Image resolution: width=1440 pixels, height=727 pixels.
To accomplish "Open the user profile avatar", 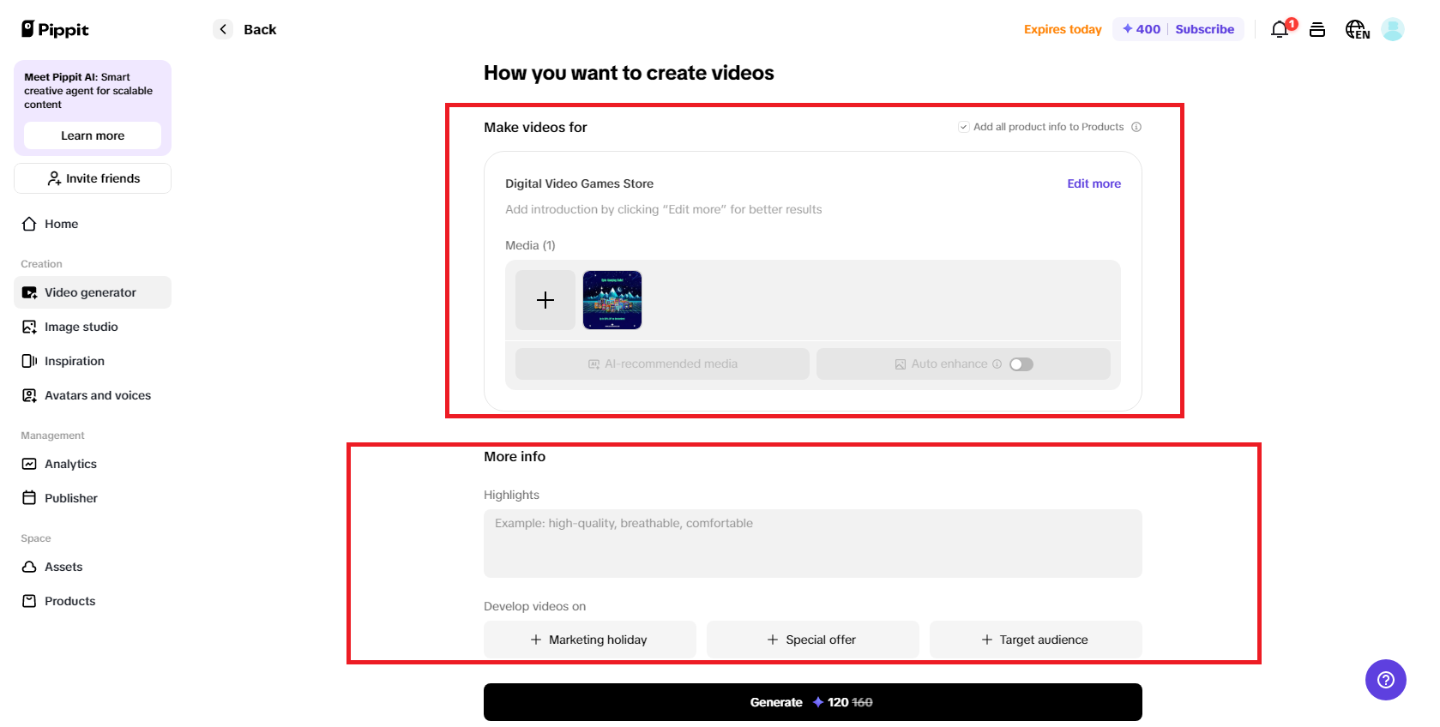I will tap(1393, 29).
